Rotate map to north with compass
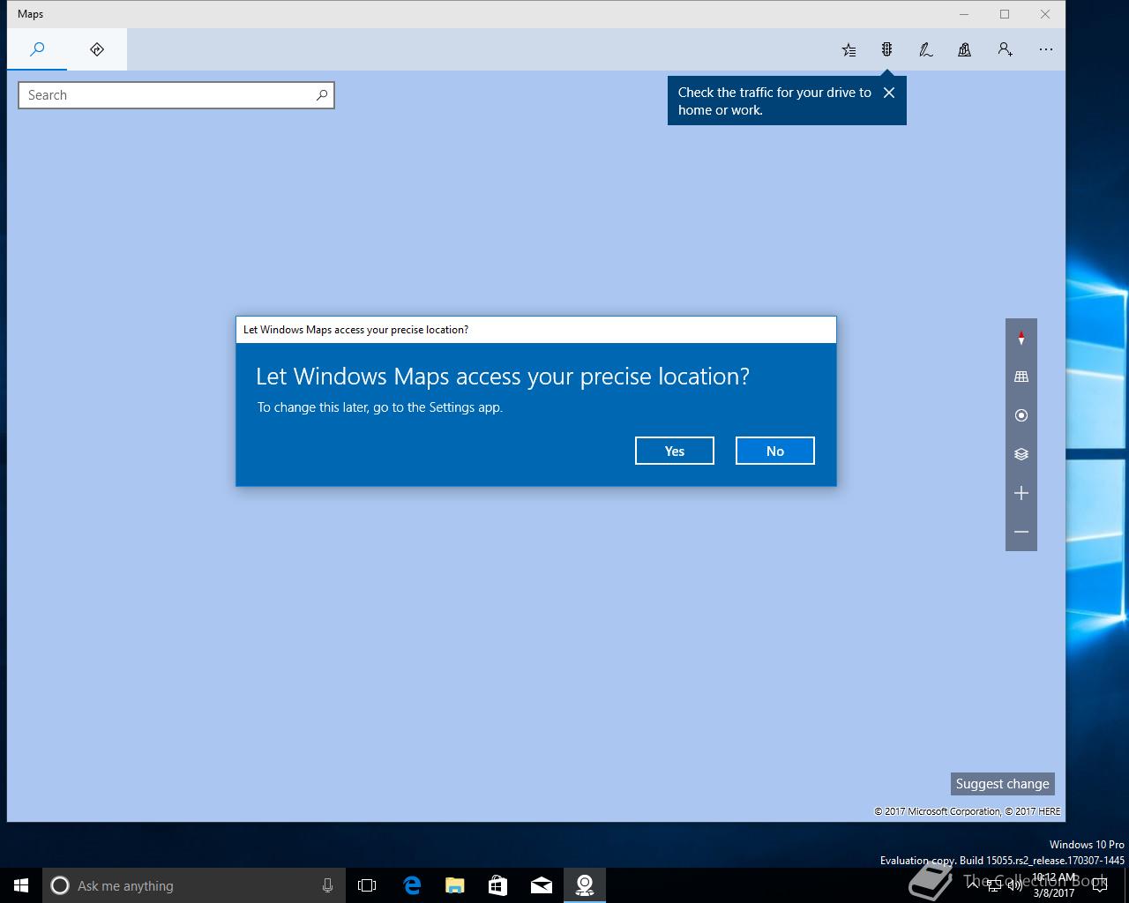The image size is (1129, 903). [x=1021, y=338]
